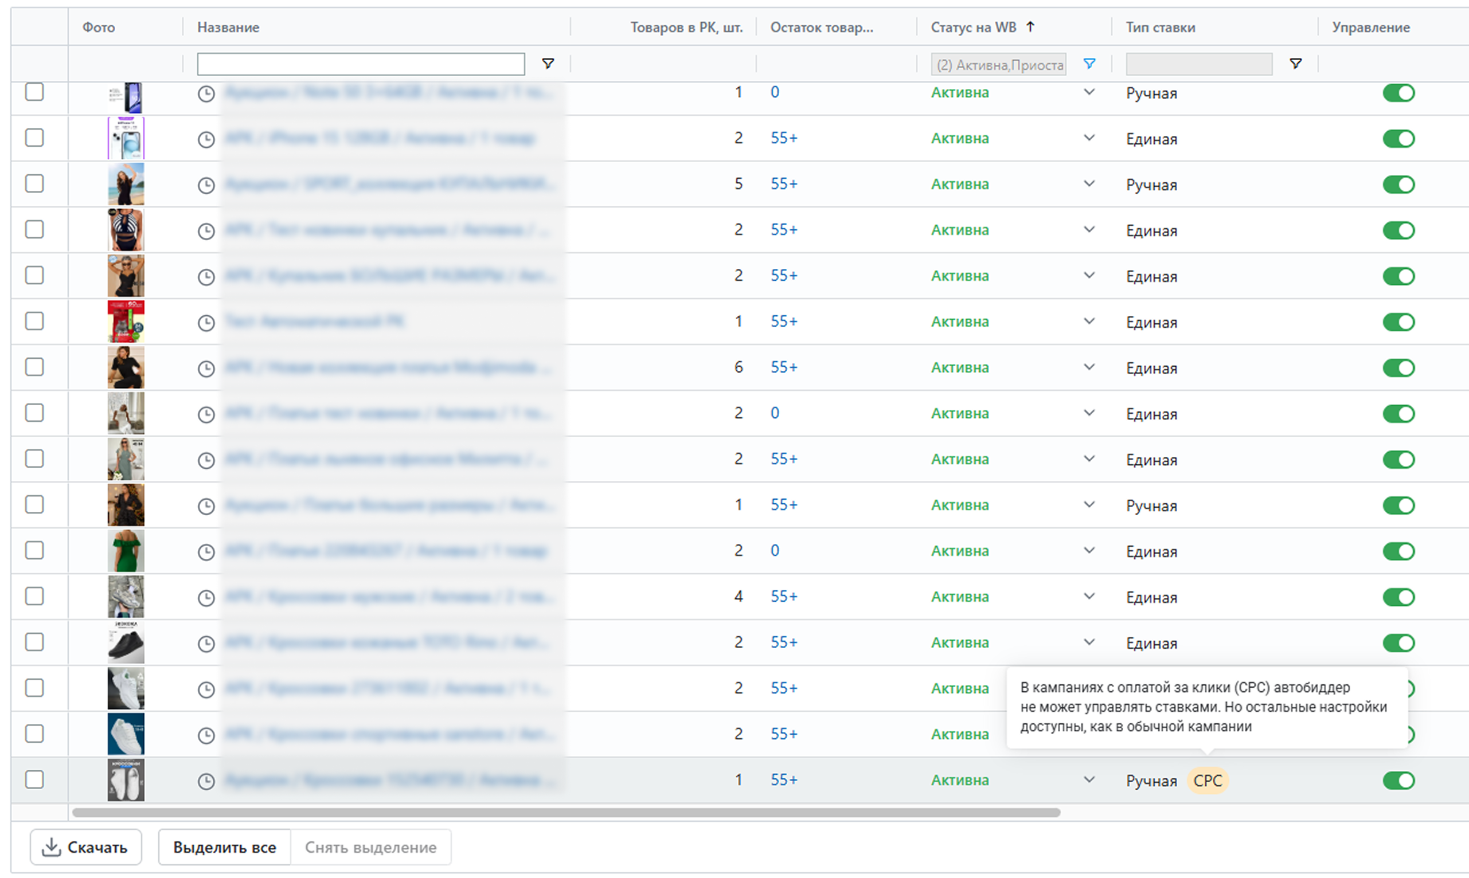
Task: Turn off the toggle in the first row
Action: click(1398, 93)
